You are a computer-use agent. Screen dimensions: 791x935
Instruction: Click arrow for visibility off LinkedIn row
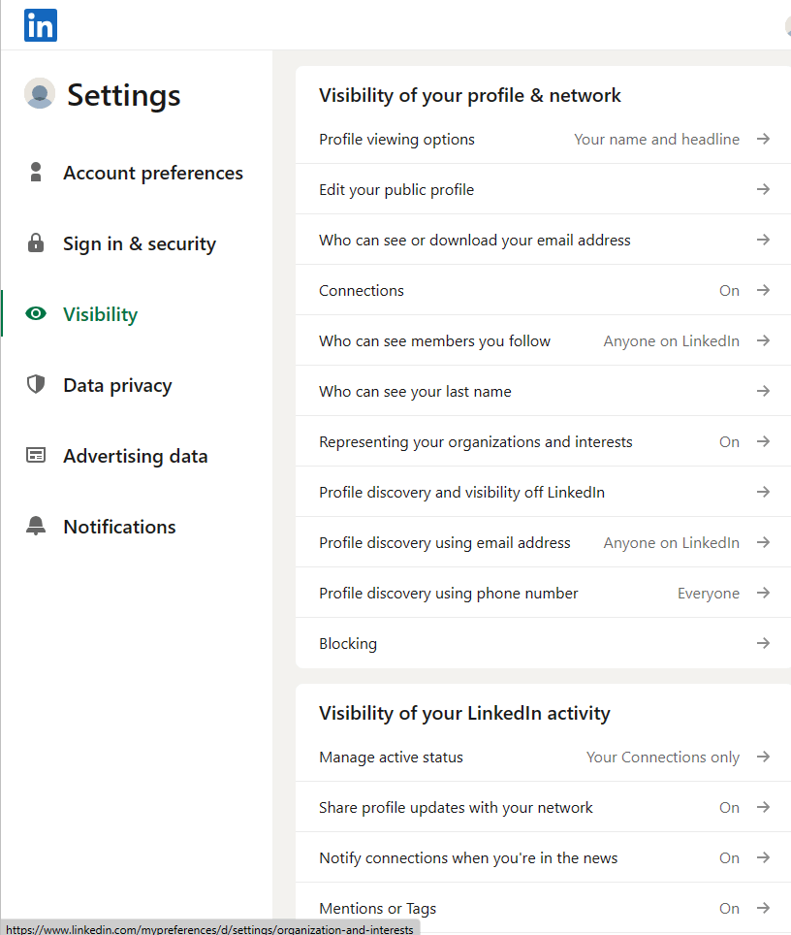tap(763, 492)
